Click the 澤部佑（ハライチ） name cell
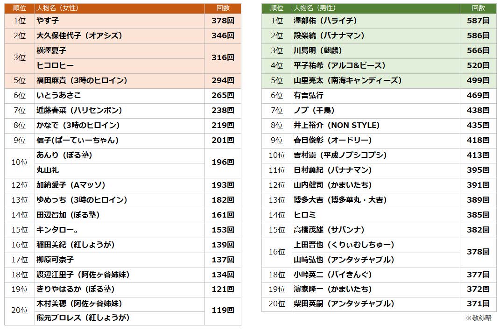Screen dimensions: 500x332 click(325, 21)
